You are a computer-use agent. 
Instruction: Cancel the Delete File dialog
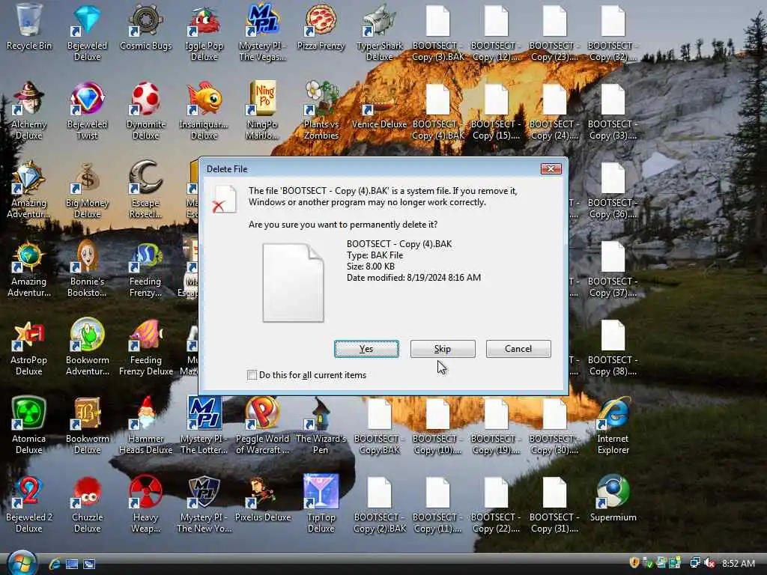click(518, 349)
